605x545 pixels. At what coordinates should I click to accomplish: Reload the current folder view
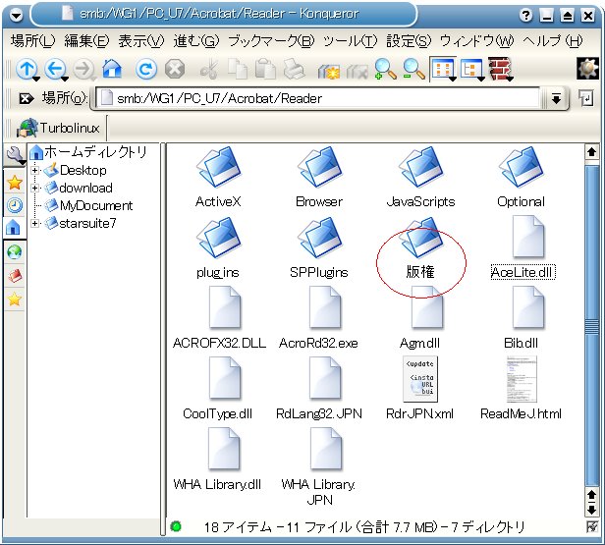(145, 70)
